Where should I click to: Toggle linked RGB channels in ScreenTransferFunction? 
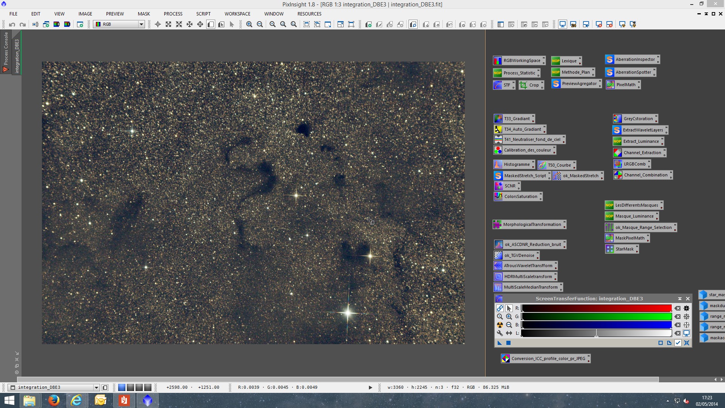(x=500, y=308)
